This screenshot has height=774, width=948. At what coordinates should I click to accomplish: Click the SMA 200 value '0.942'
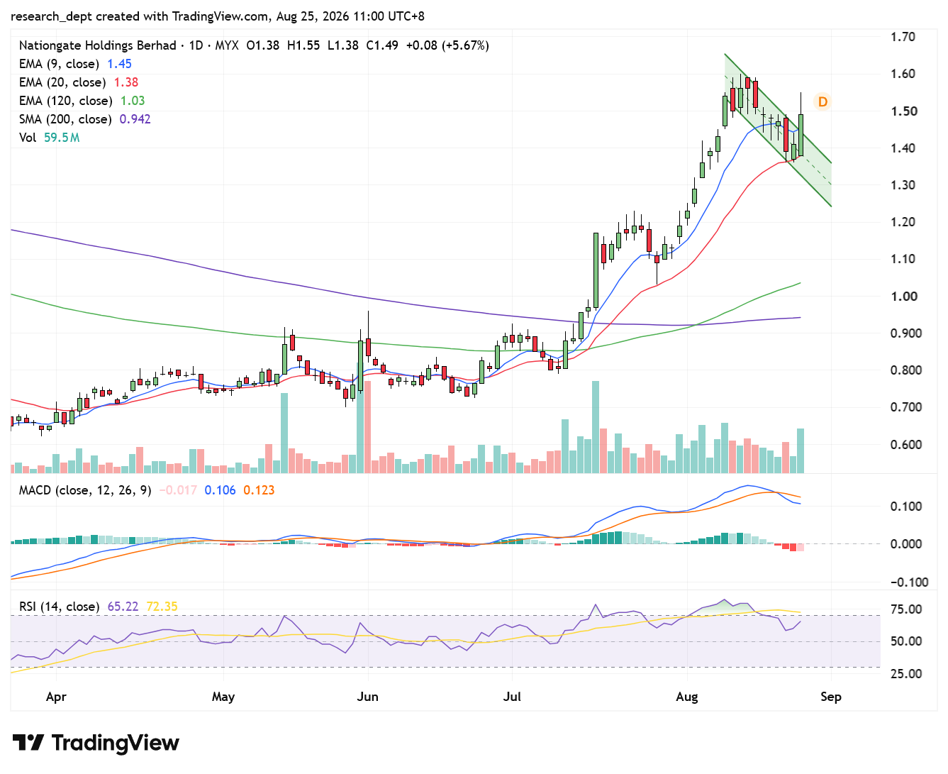pyautogui.click(x=135, y=119)
